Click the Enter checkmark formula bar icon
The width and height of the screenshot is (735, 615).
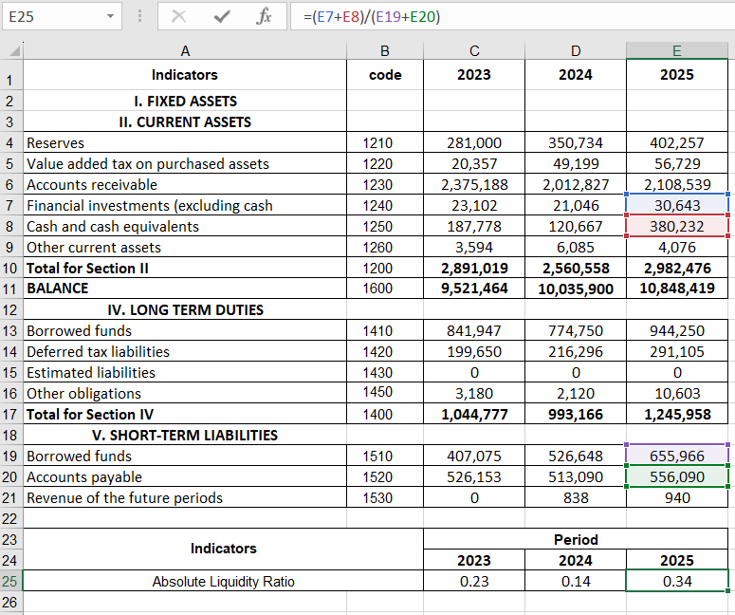[223, 17]
